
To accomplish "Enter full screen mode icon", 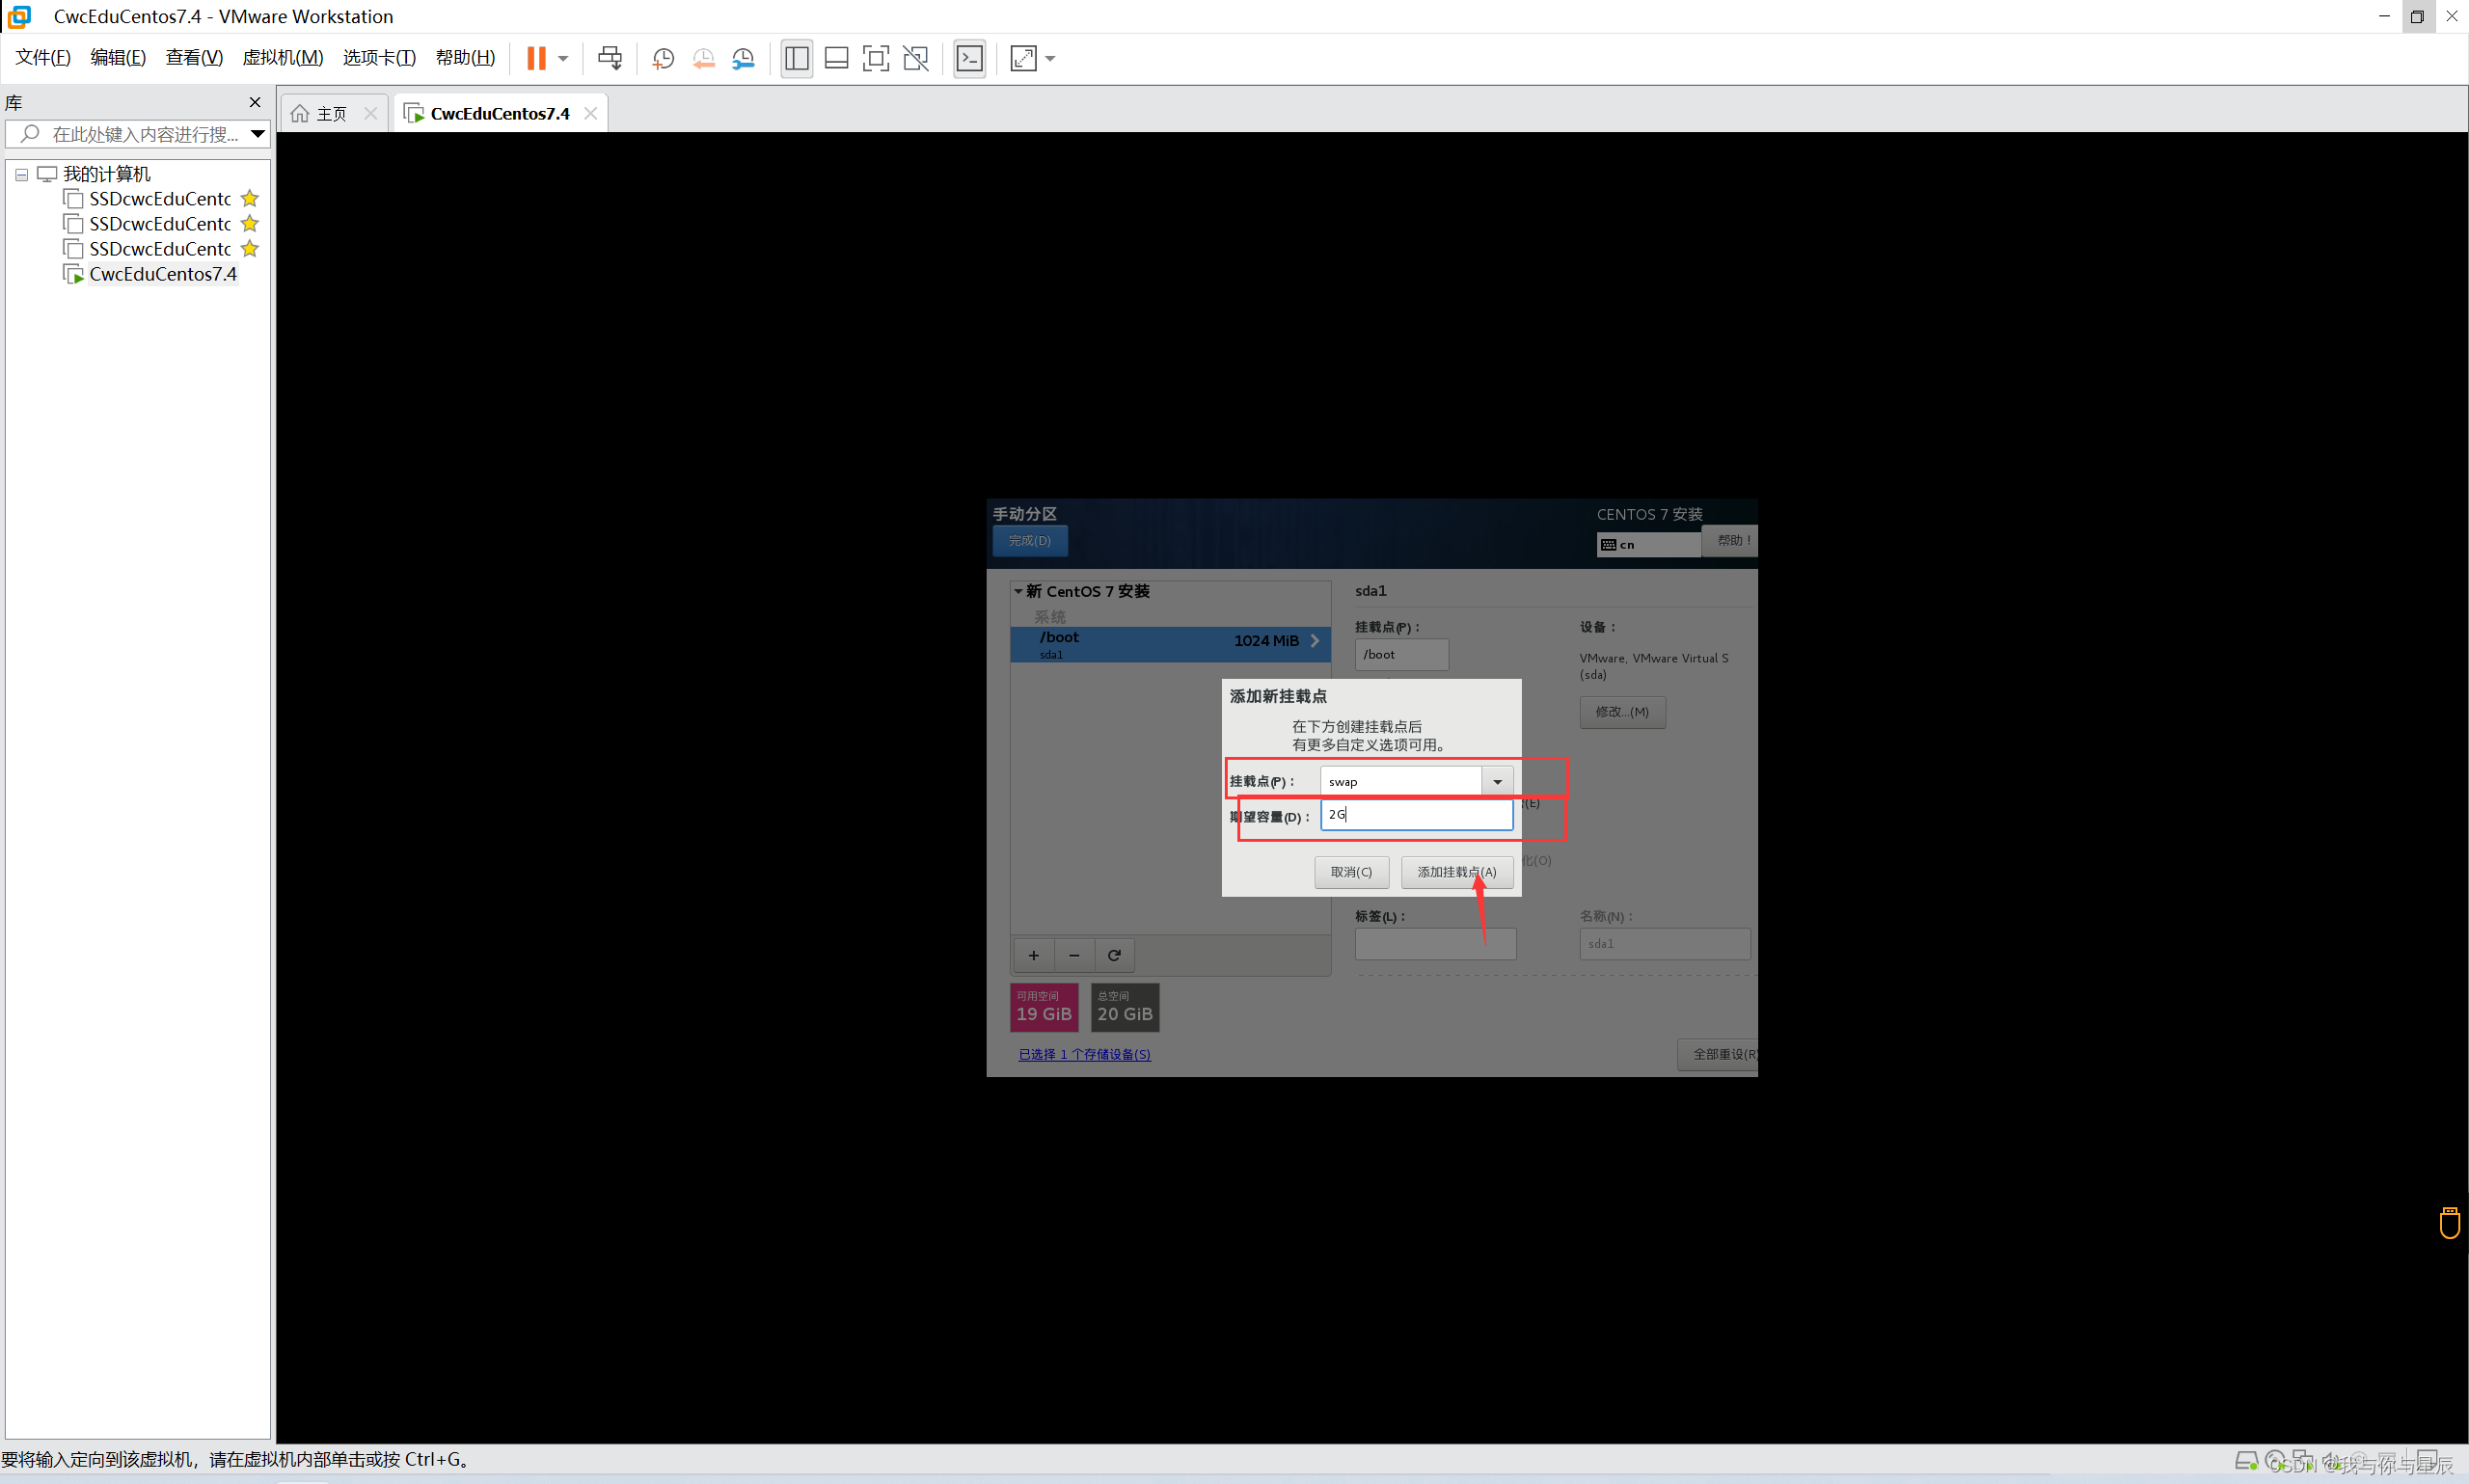I will (875, 58).
